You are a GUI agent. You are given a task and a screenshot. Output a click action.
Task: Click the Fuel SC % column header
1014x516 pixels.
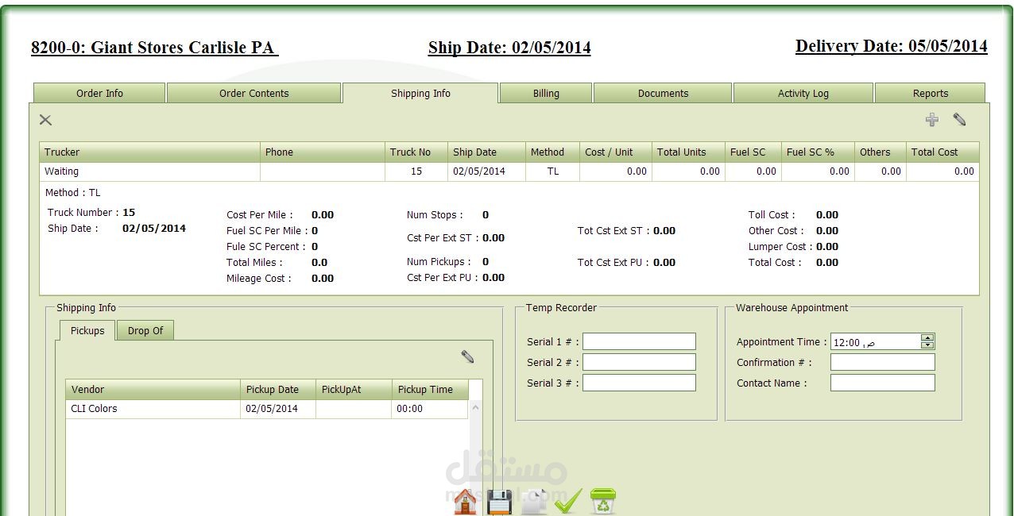pyautogui.click(x=818, y=152)
